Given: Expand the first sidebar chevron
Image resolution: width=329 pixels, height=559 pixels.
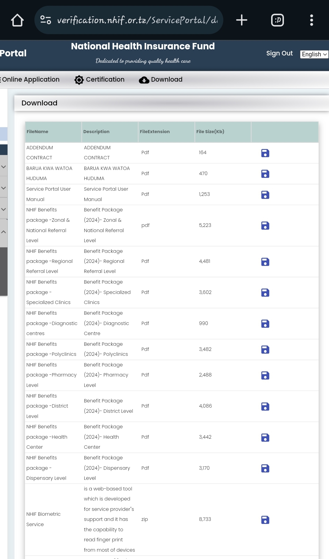Looking at the screenshot, I should click(x=4, y=167).
